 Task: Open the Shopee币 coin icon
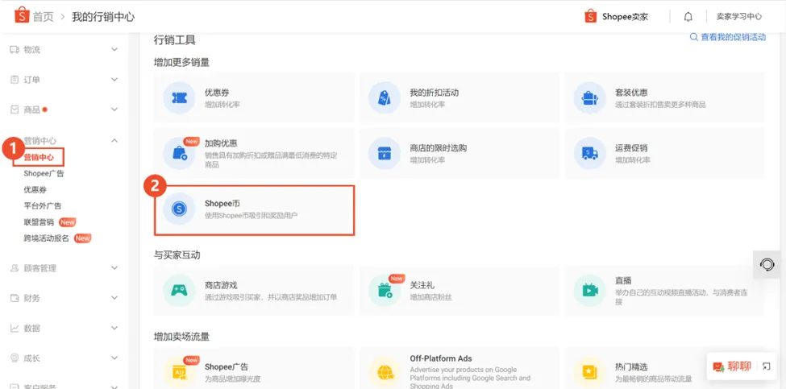[179, 209]
